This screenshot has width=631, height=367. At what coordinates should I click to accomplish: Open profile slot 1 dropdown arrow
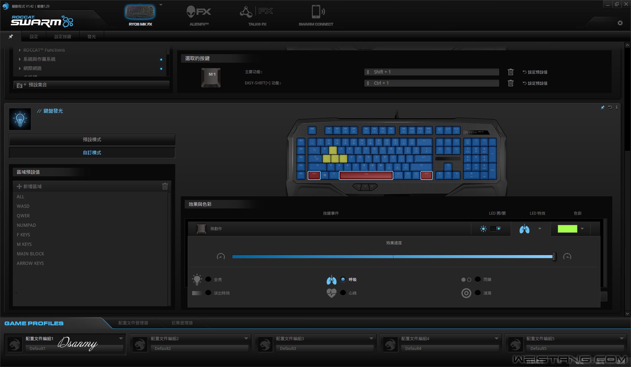point(121,338)
